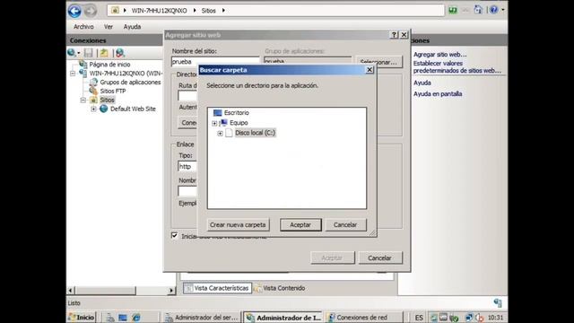574x323 pixels.
Task: Switch to Vista Contenido tab
Action: [280, 288]
